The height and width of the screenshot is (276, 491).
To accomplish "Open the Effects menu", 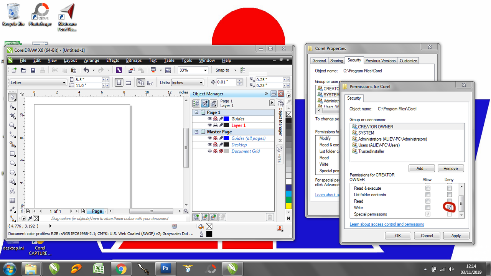I will [112, 60].
